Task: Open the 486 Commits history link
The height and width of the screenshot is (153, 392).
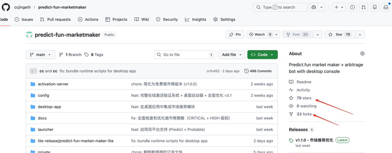Action: 258,71
